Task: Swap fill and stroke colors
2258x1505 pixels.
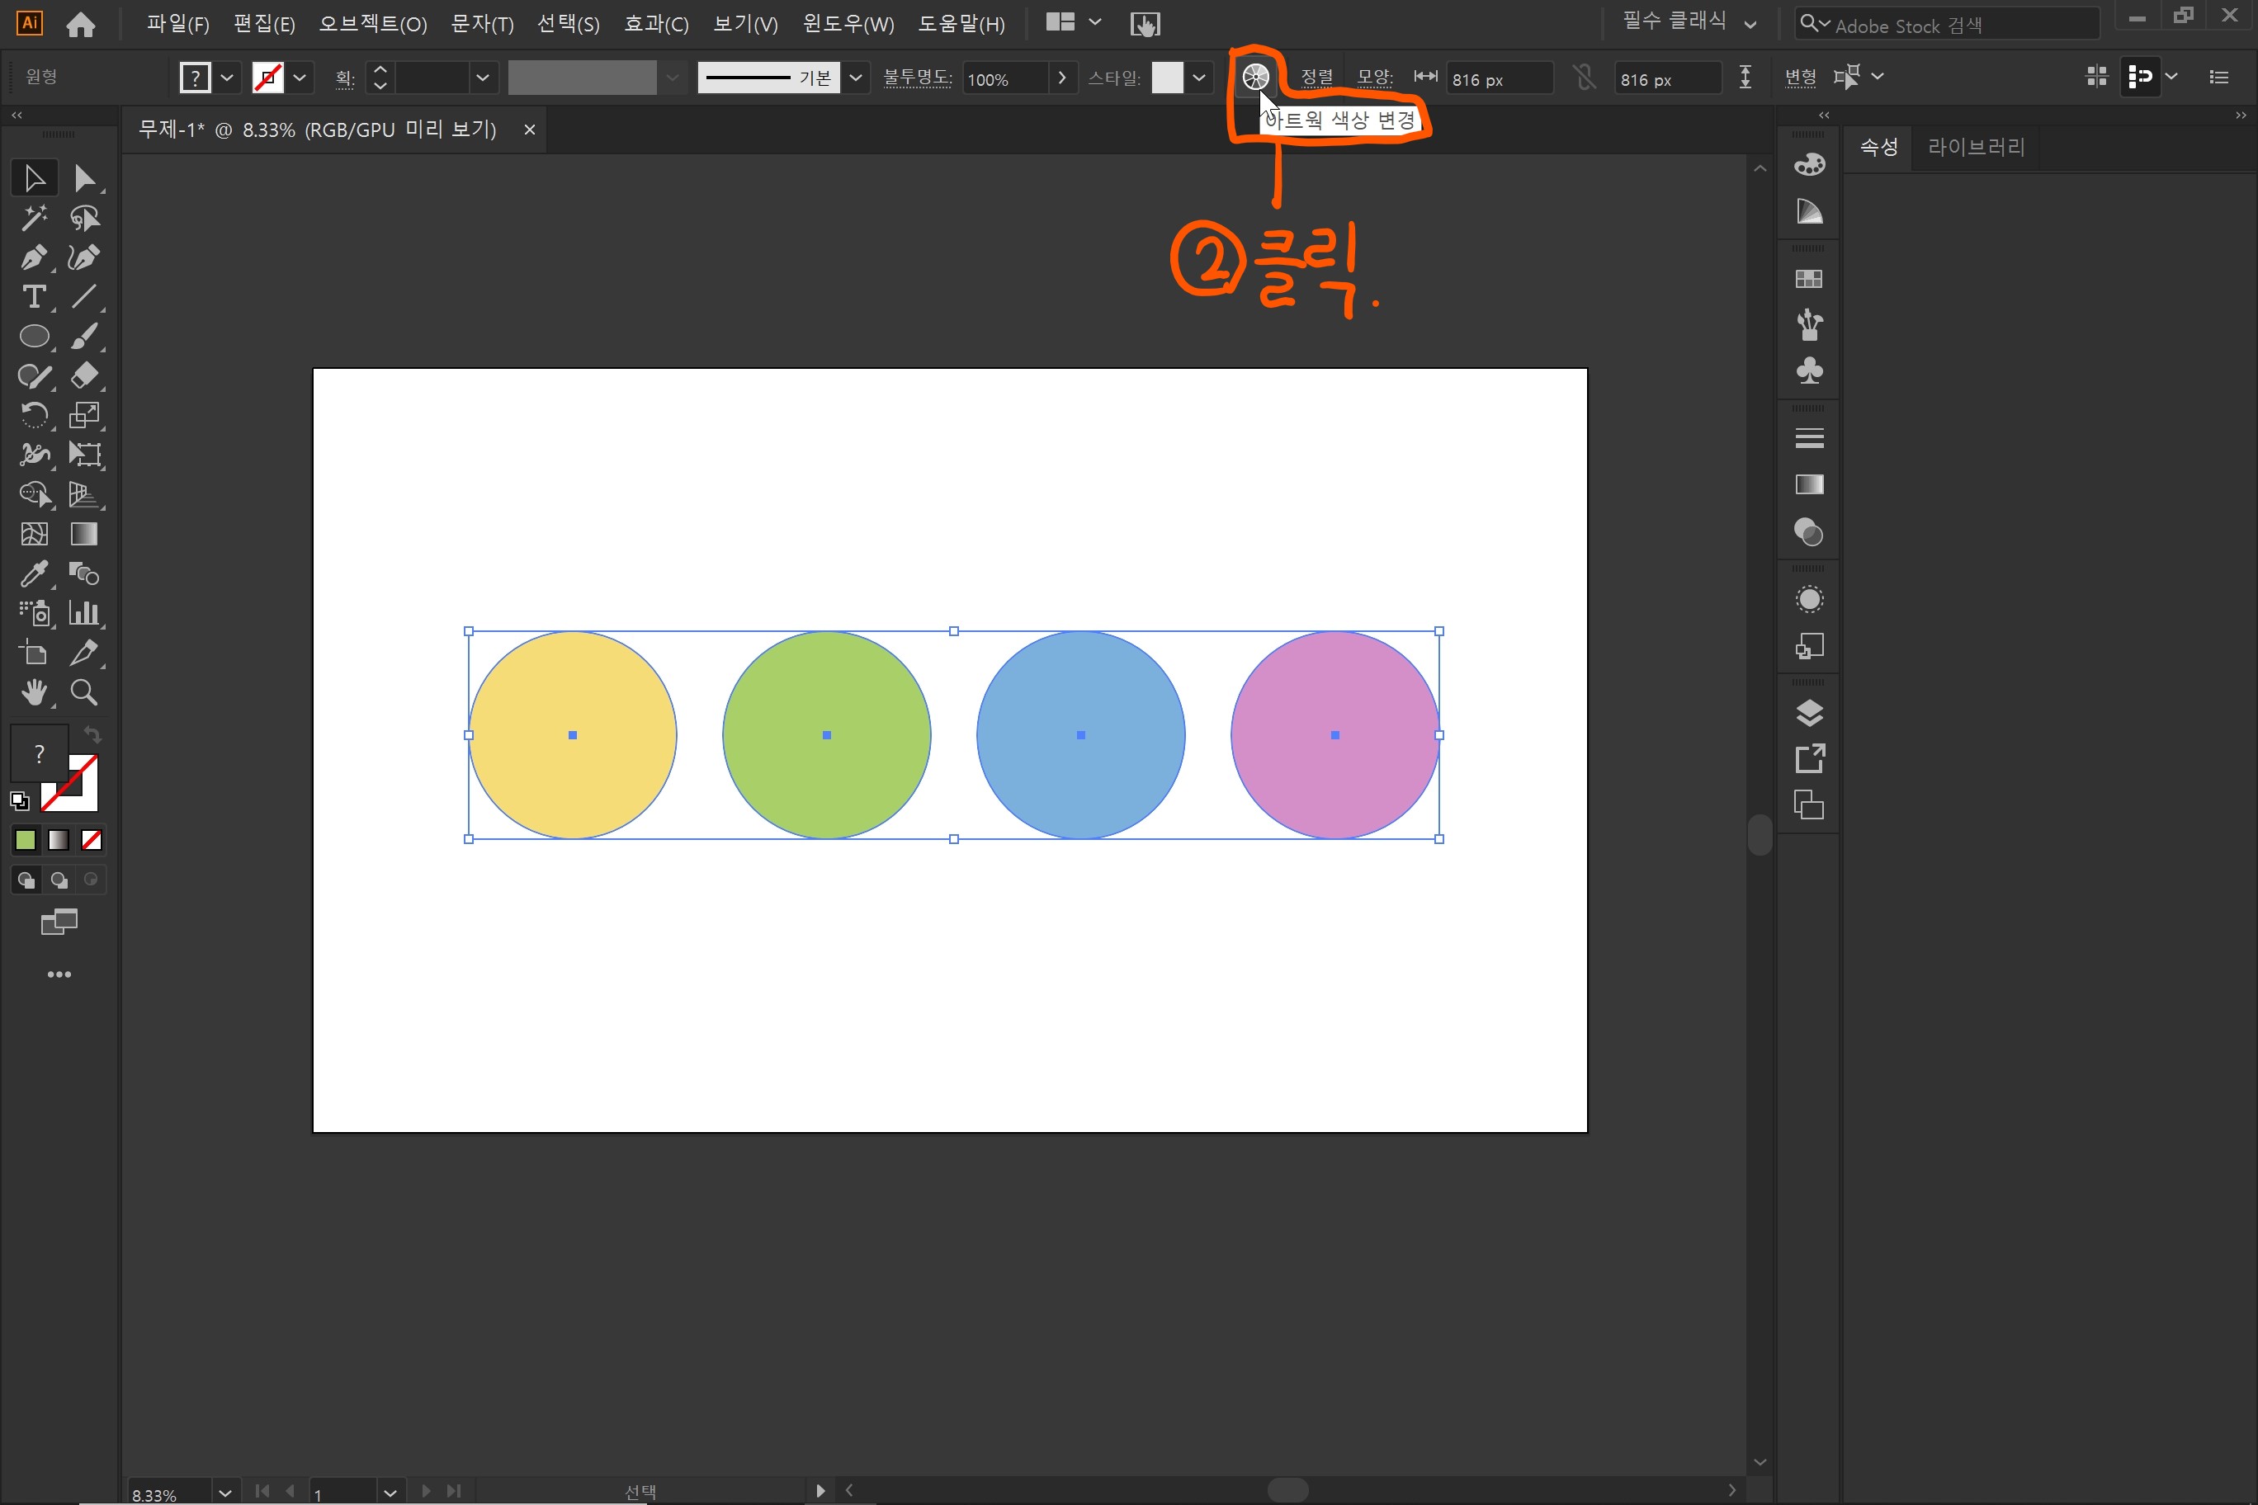Action: tap(92, 735)
